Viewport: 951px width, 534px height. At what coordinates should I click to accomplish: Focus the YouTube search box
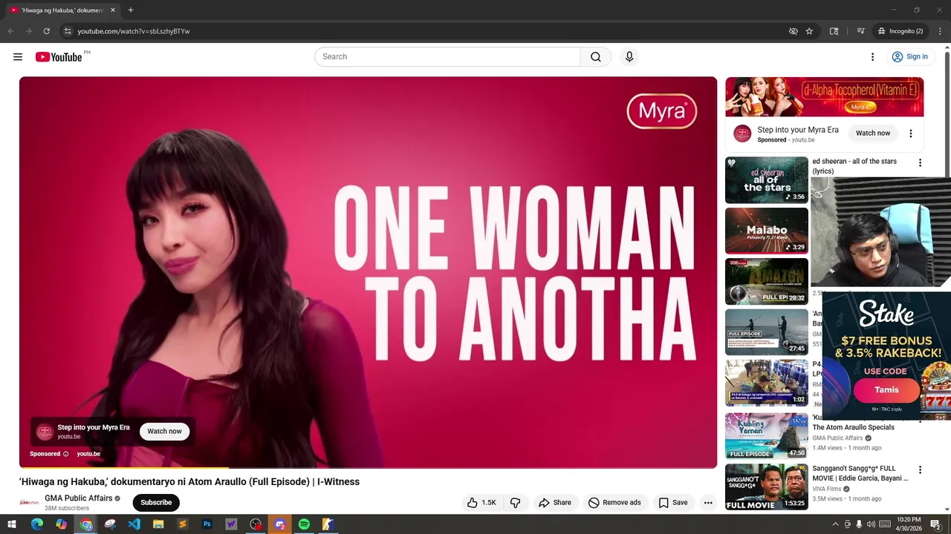[x=447, y=57]
